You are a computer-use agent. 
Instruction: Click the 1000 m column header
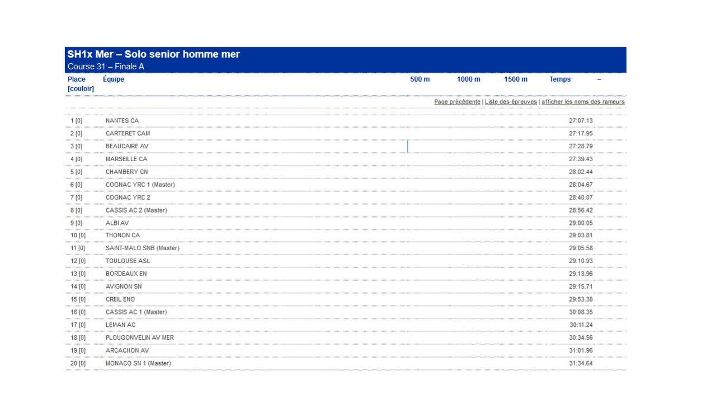(469, 79)
